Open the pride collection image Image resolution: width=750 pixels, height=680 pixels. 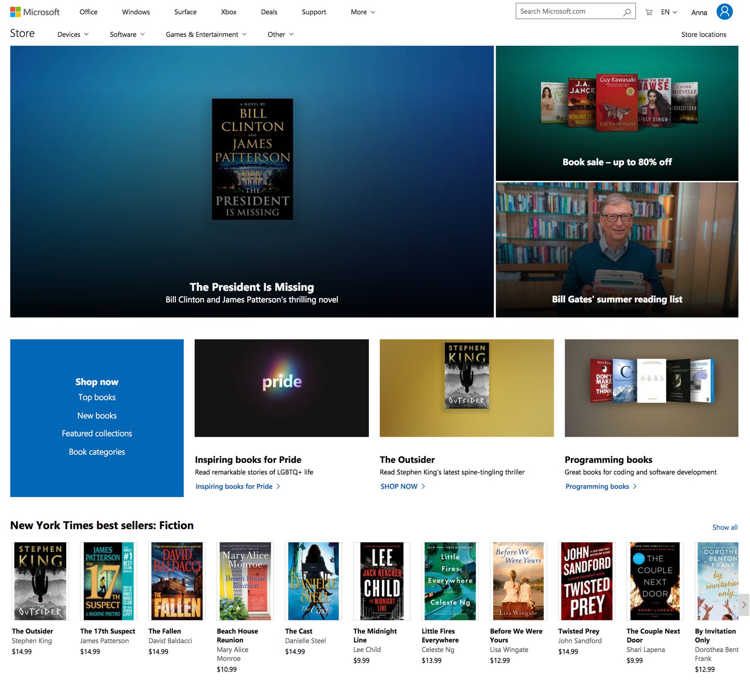[x=282, y=388]
